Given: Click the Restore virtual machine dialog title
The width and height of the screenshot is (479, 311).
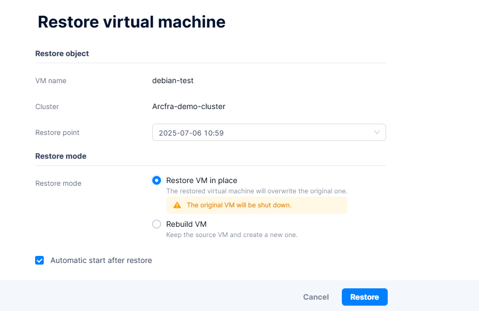Looking at the screenshot, I should [x=131, y=22].
